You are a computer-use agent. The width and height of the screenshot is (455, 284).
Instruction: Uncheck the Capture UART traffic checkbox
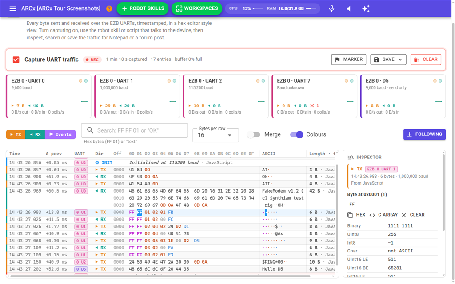tap(16, 59)
